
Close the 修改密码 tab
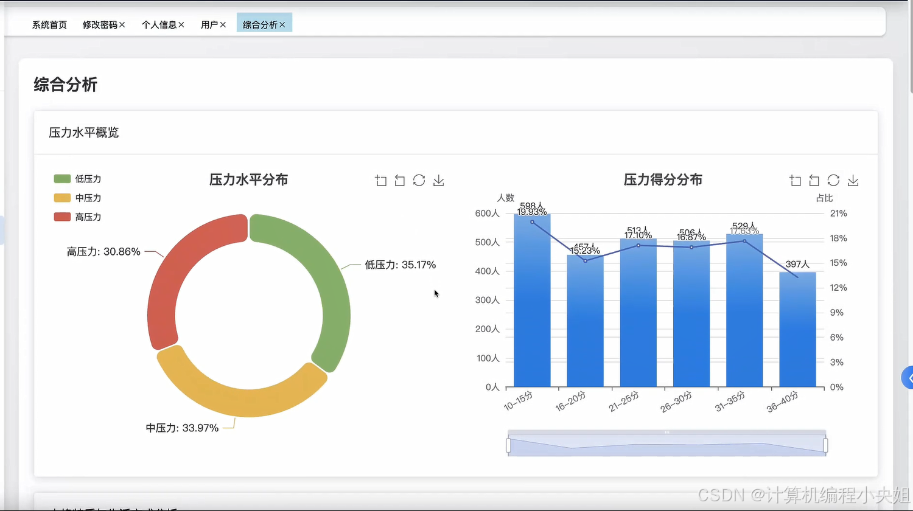[122, 25]
